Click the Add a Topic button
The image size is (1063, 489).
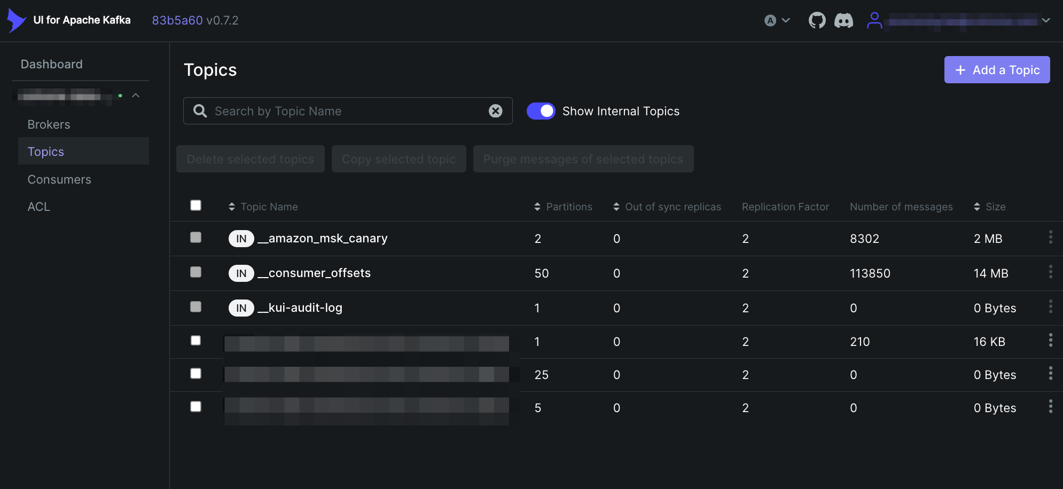(997, 69)
